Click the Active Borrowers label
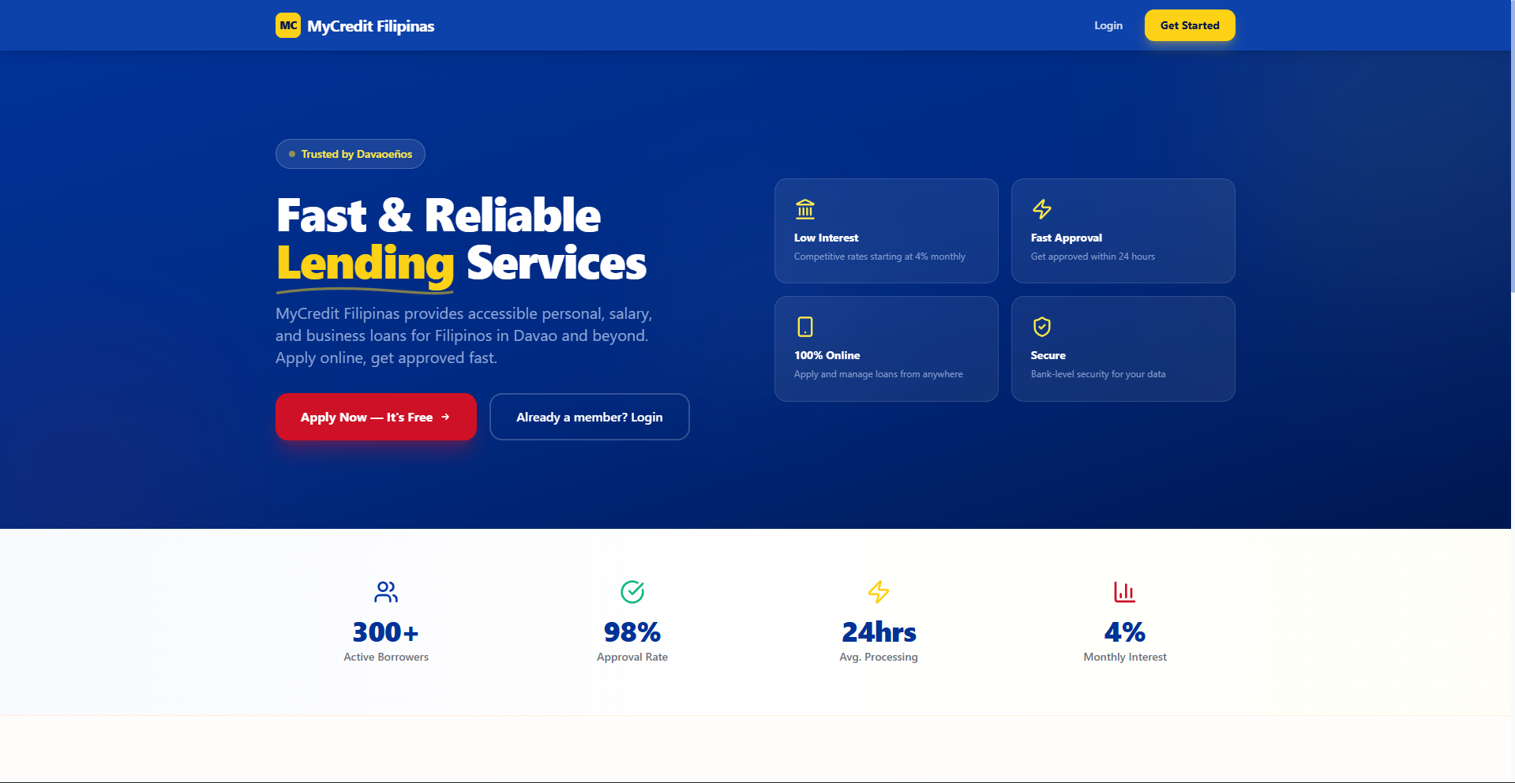 point(386,657)
